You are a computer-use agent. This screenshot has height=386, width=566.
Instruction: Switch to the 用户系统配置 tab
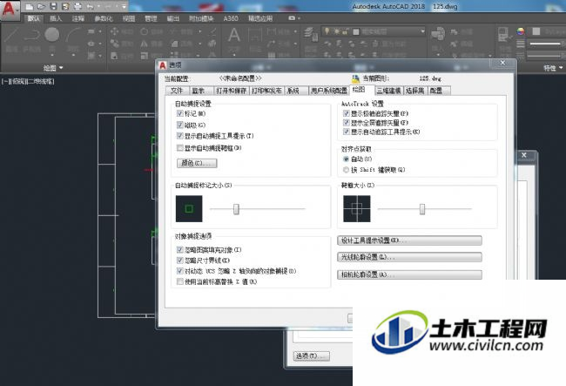[x=329, y=91]
